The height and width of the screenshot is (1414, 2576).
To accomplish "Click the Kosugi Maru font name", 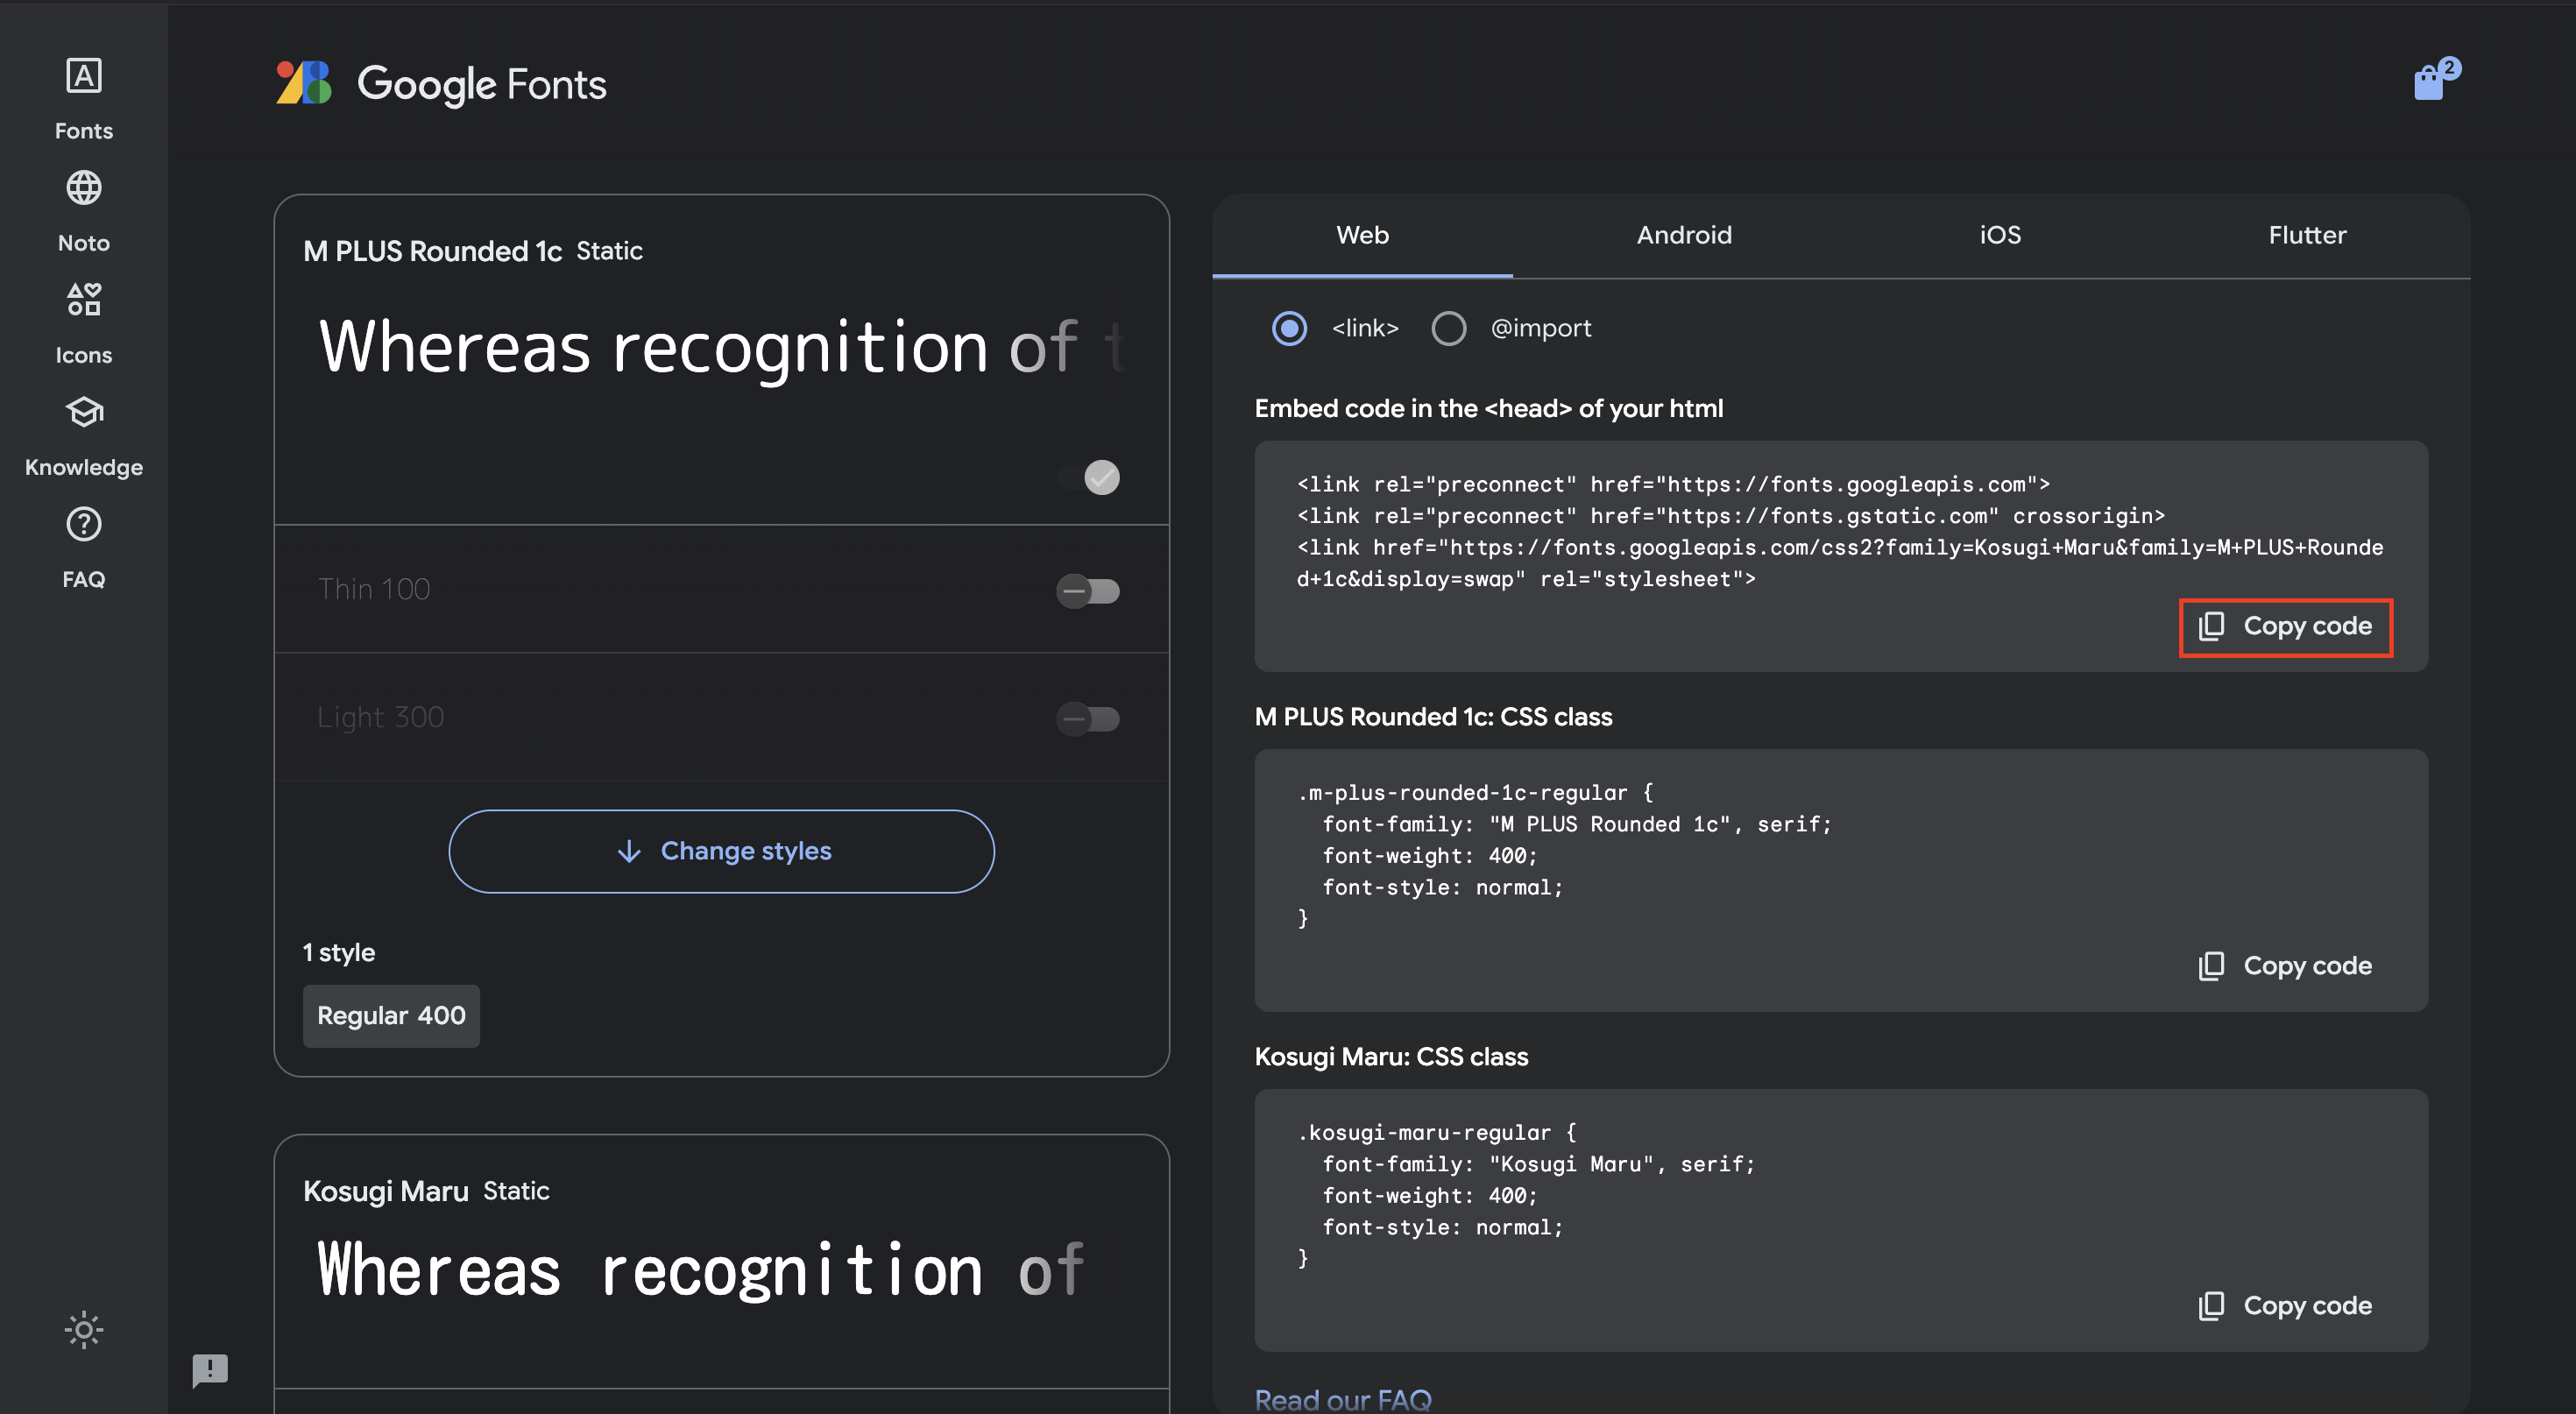I will coord(386,1191).
